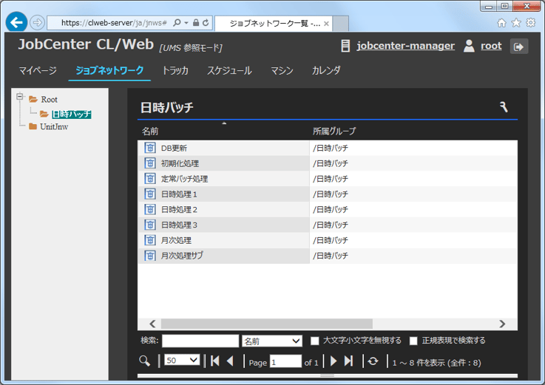Image resolution: width=545 pixels, height=385 pixels.
Task: Click the padlock security icon in address bar
Action: click(196, 23)
